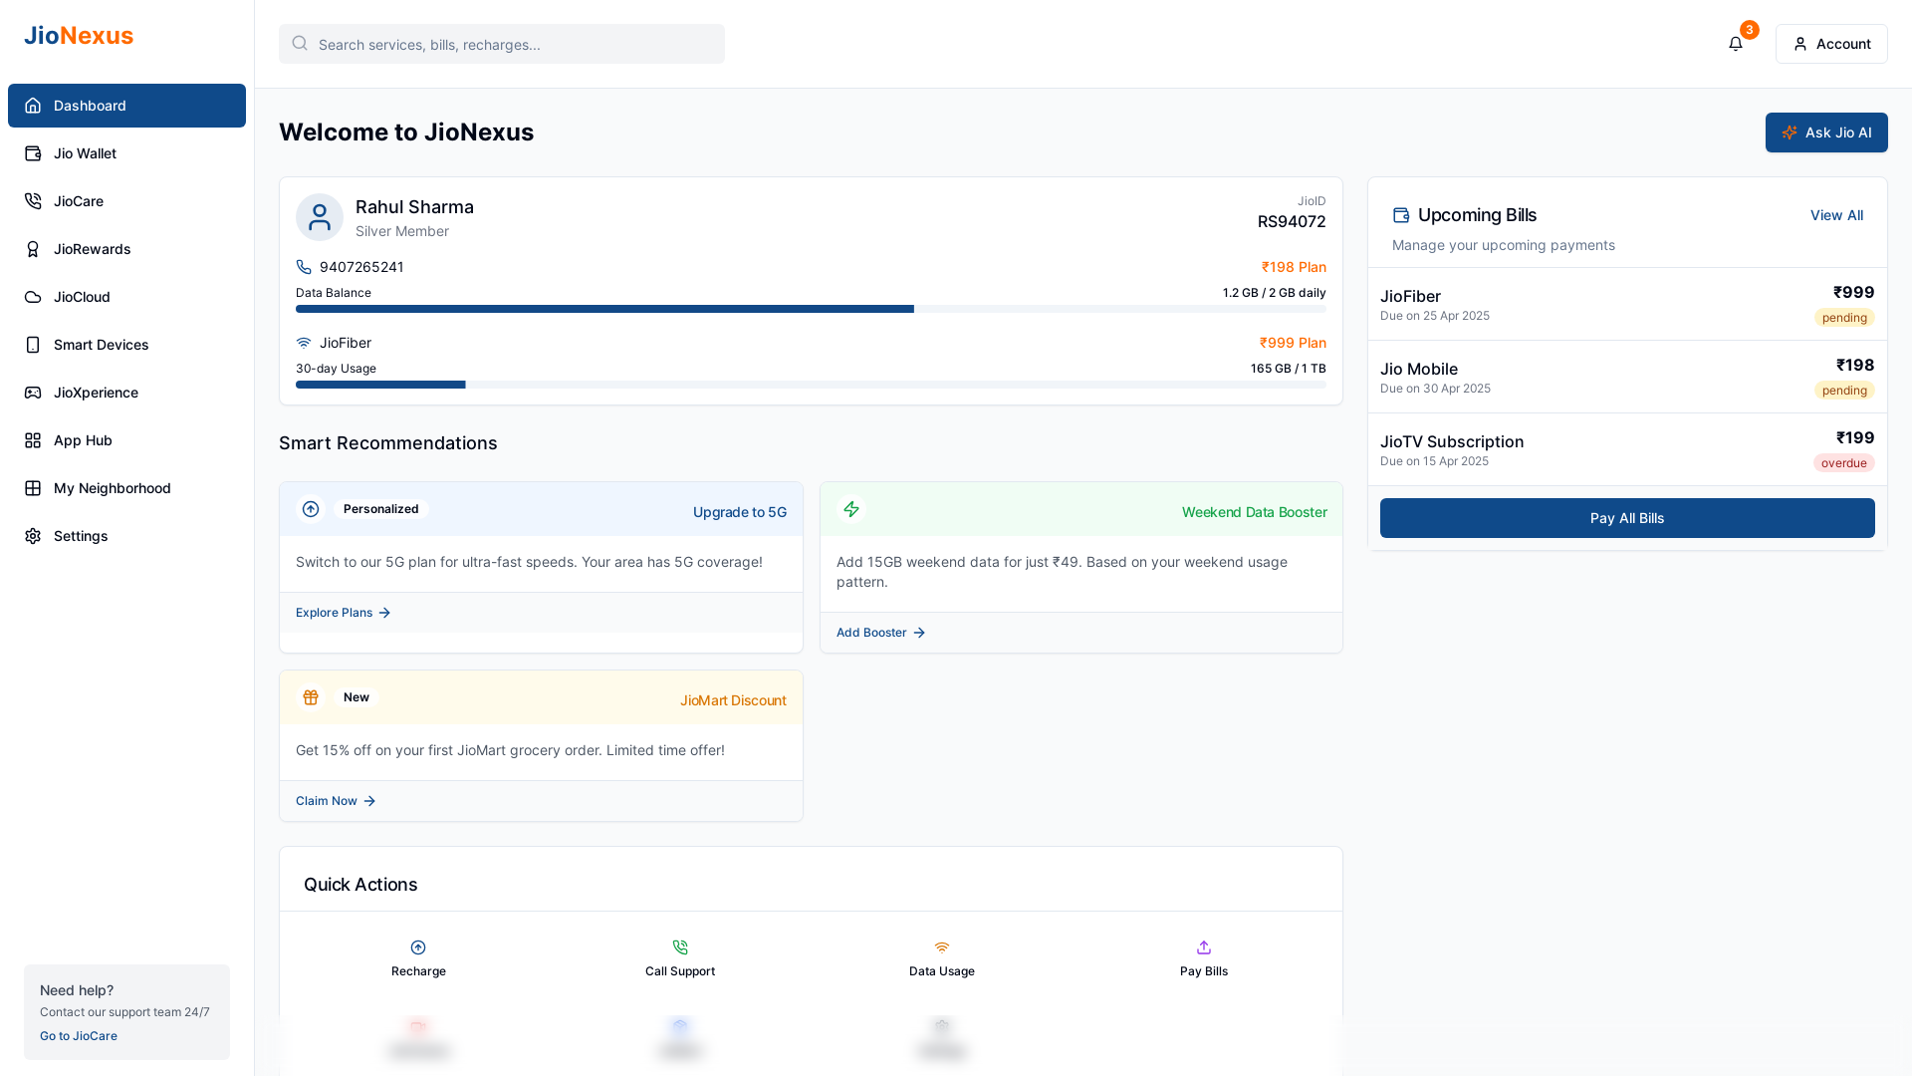Click the JioNexus logo
Viewport: 1912px width, 1076px height.
pyautogui.click(x=79, y=36)
